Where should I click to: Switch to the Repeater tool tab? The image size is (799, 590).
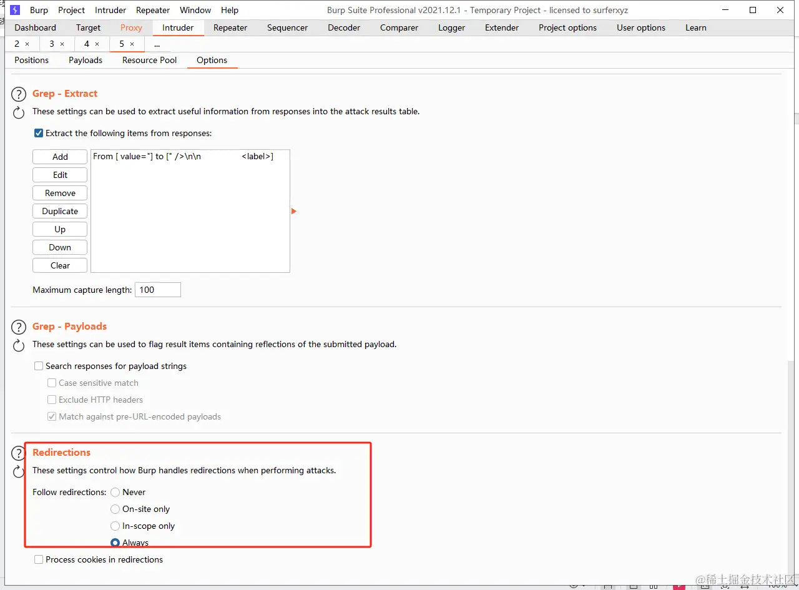tap(230, 27)
